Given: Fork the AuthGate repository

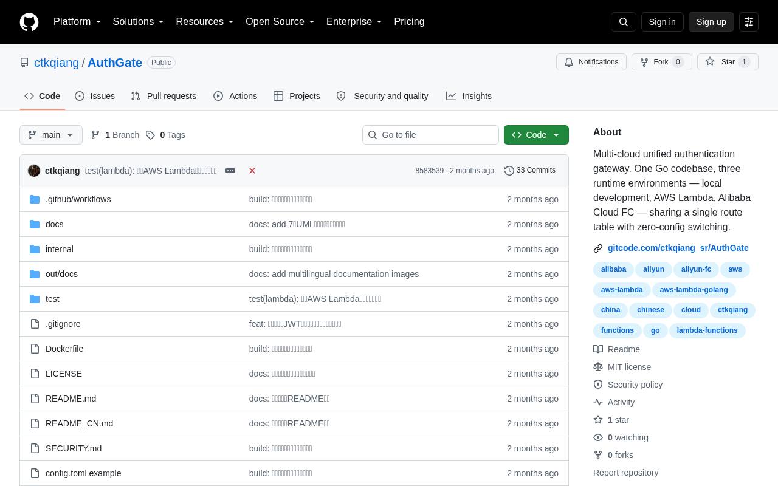Looking at the screenshot, I should pos(662,62).
